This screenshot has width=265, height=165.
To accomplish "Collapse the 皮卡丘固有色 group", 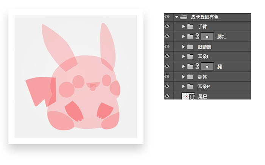I will (x=177, y=17).
